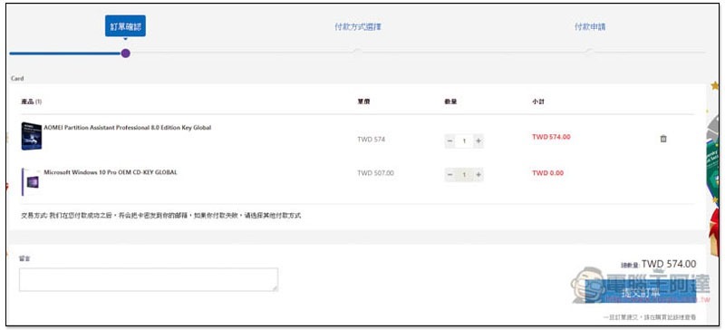Submit order with the 提交訂單 button
Image resolution: width=725 pixels, height=330 pixels.
(641, 292)
